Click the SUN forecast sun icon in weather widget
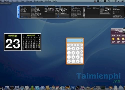The width and height of the screenshot is (125, 90). click(x=113, y=39)
